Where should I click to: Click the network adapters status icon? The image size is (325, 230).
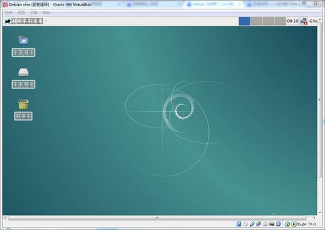(258, 224)
